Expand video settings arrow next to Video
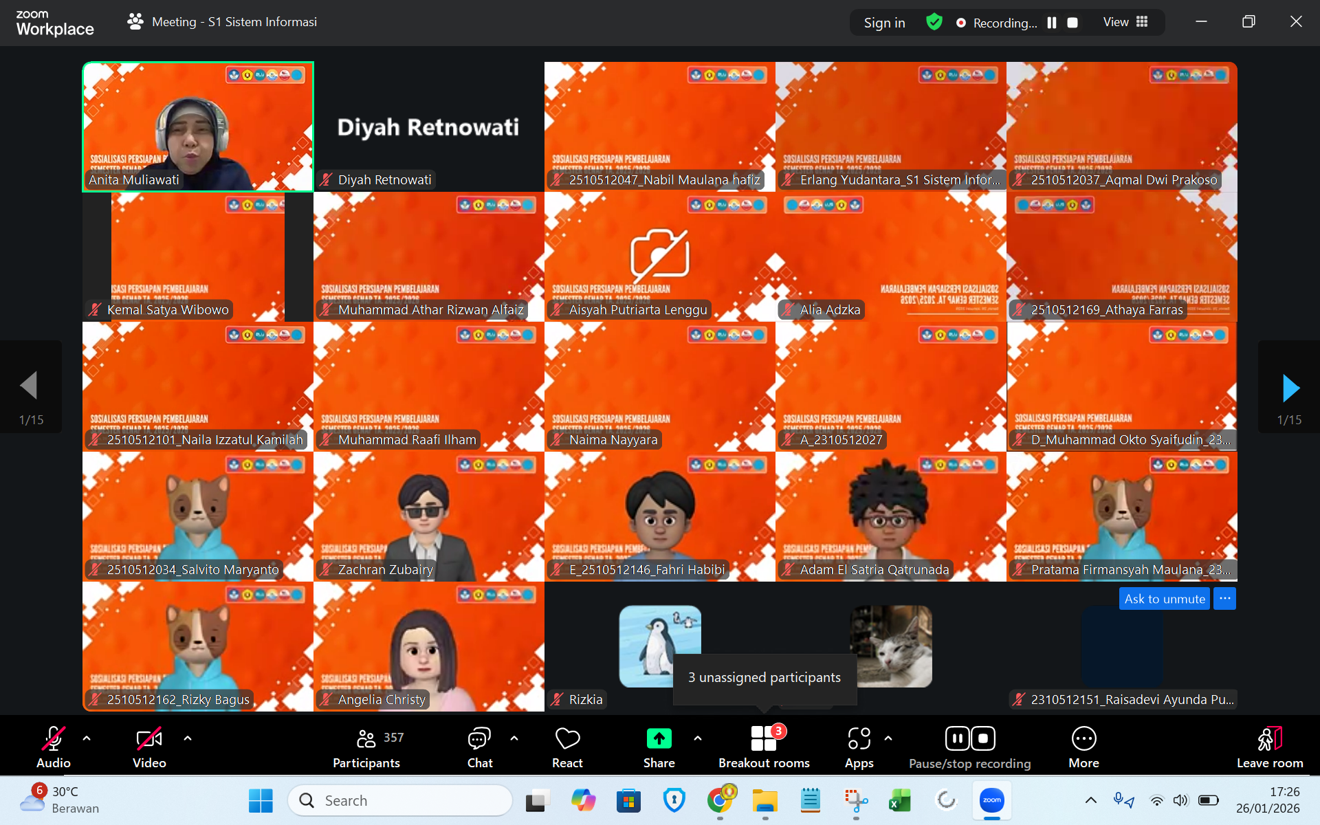This screenshot has width=1320, height=825. pos(188,738)
